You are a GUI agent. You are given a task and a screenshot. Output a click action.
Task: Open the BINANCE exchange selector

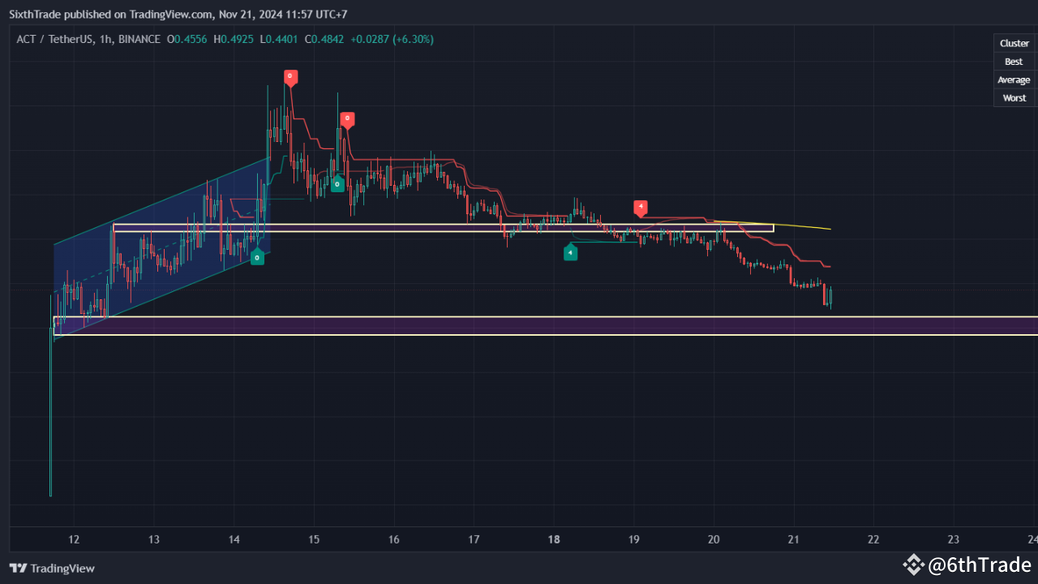140,39
